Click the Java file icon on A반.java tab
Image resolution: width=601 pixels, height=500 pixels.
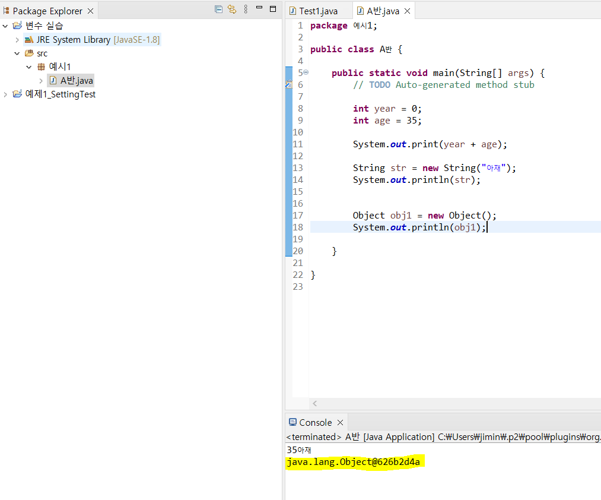[360, 11]
